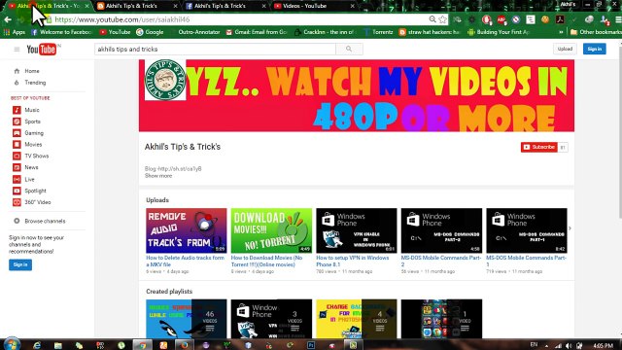Show next uploads with right arrow
622x350 pixels.
[570, 228]
